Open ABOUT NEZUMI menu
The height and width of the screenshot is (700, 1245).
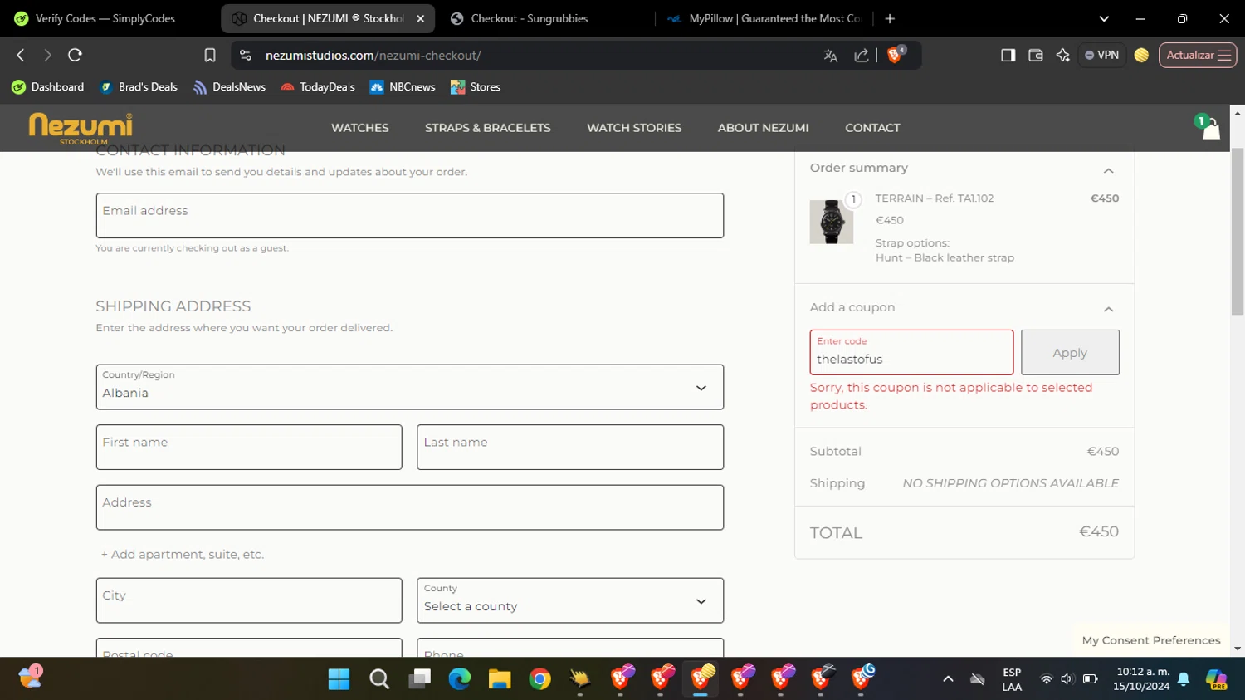pos(764,128)
